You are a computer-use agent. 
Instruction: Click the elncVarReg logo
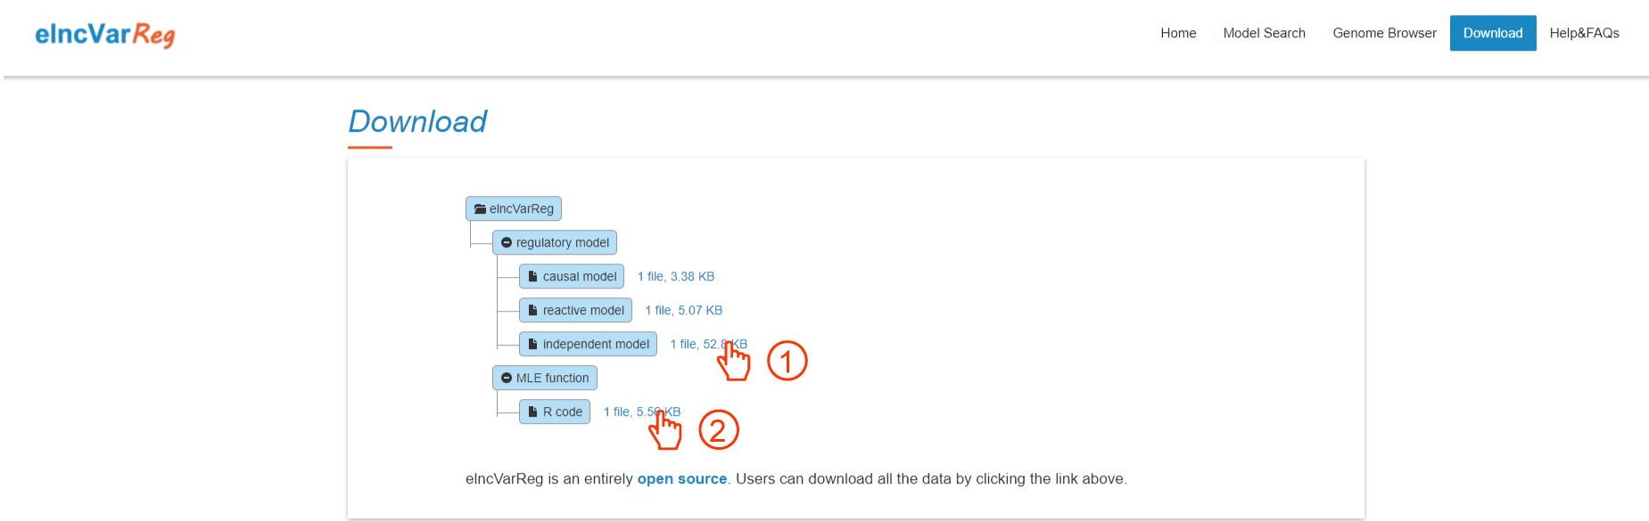(x=104, y=34)
